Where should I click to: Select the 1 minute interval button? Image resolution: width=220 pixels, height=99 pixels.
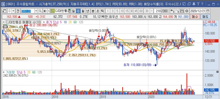point(108,11)
